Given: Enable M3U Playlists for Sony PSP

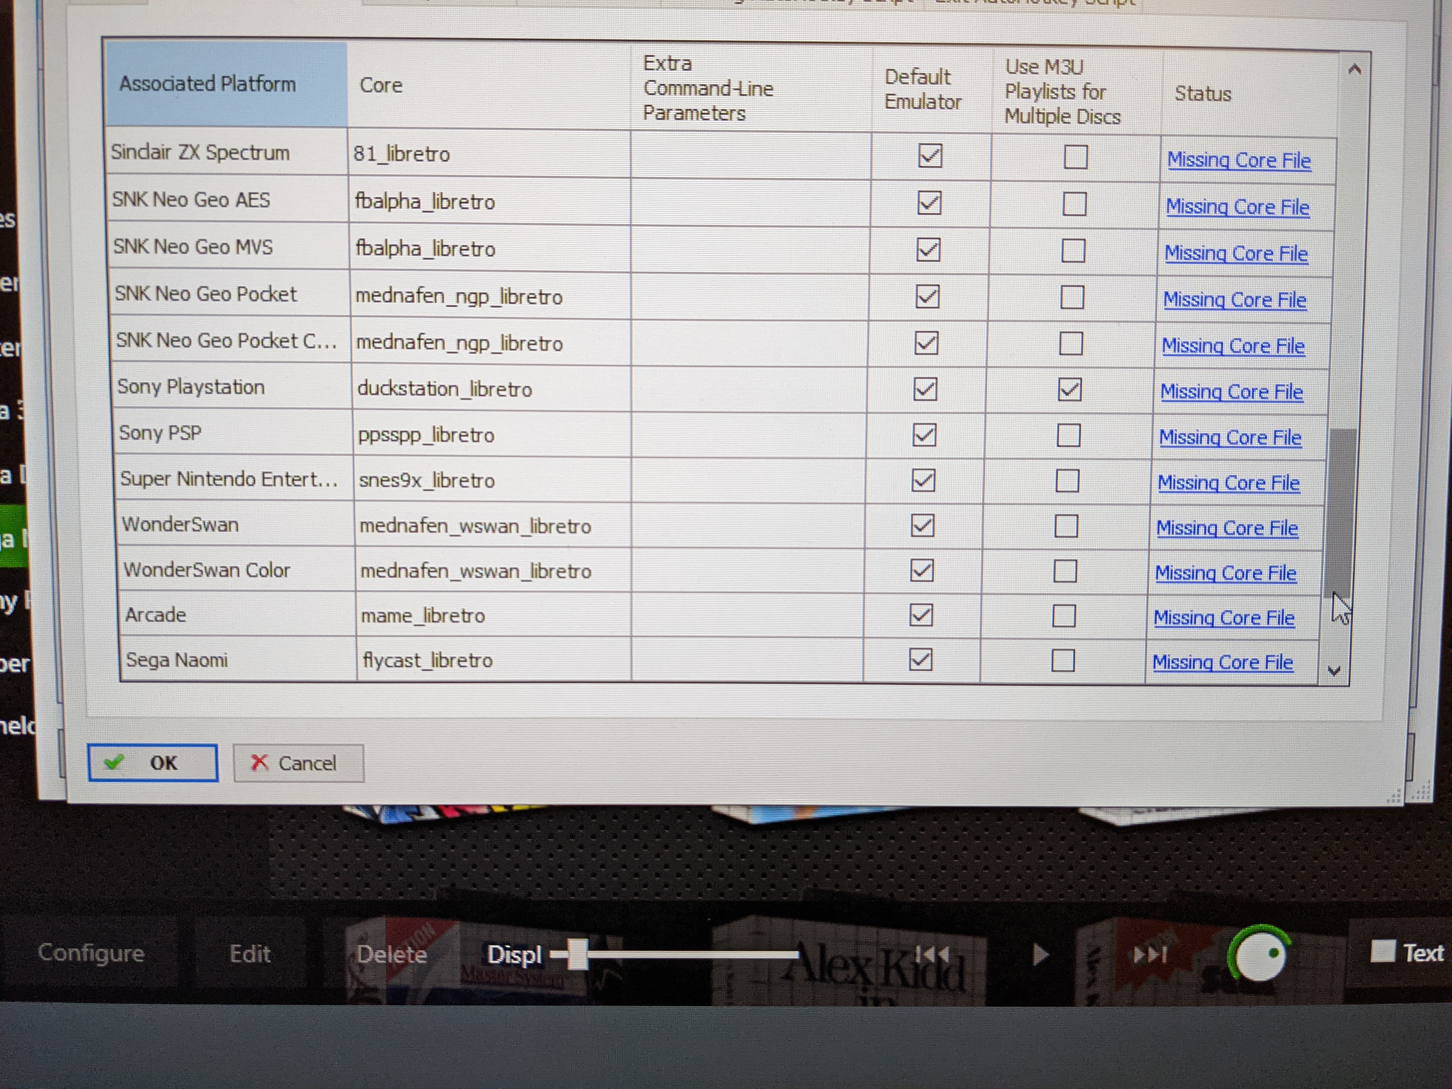Looking at the screenshot, I should [1068, 435].
